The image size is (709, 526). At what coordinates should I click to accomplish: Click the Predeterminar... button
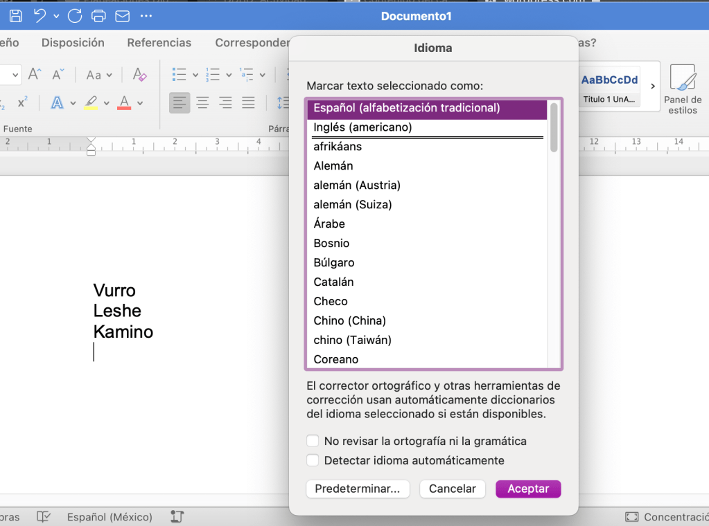click(358, 489)
